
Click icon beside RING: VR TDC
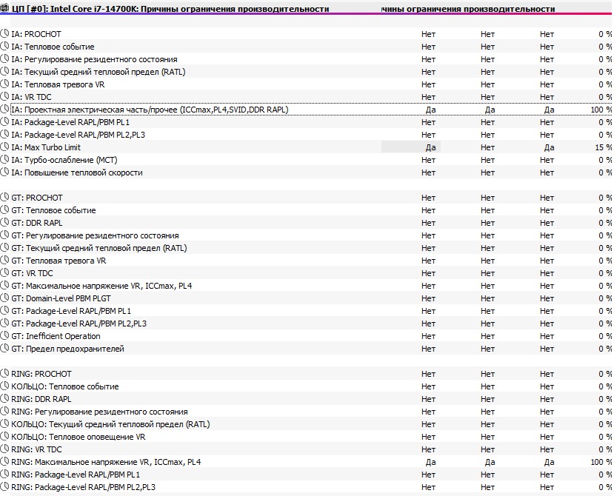point(4,449)
